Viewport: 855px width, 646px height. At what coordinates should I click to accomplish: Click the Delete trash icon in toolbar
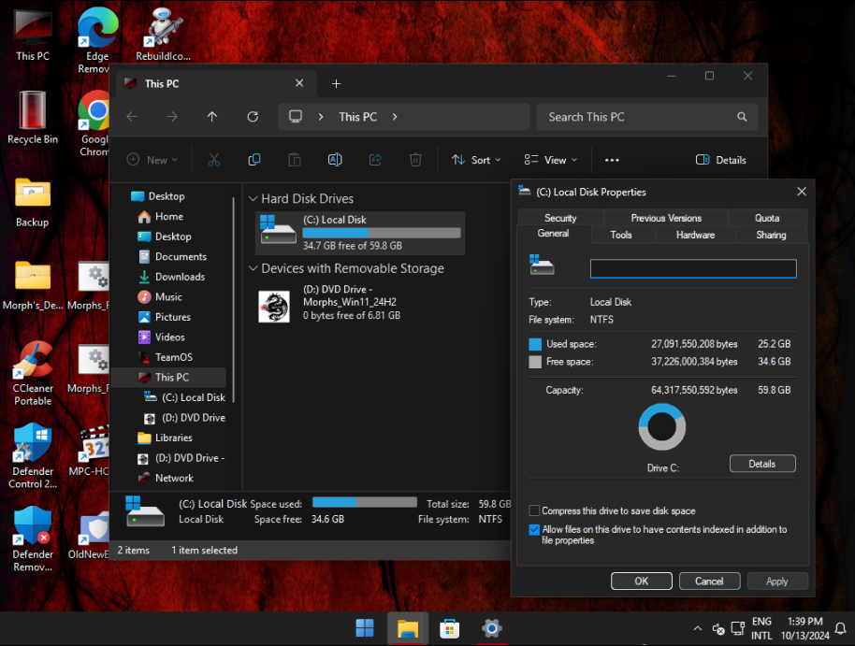(415, 160)
